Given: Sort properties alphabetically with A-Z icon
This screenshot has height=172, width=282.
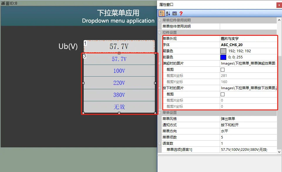Looking at the screenshot, I should [168, 13].
